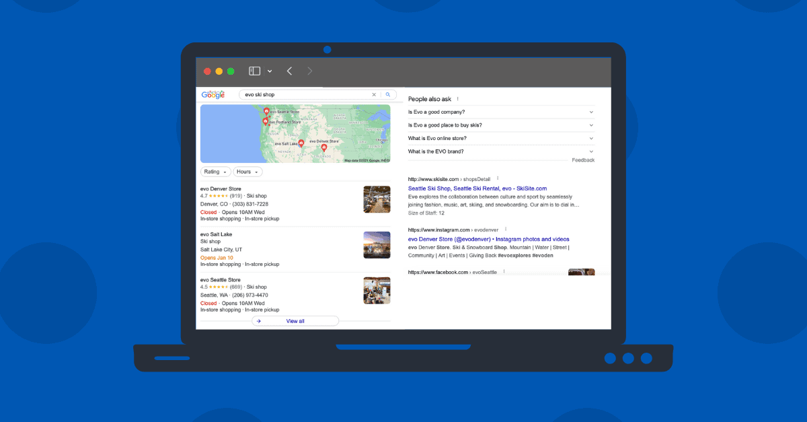807x422 pixels.
Task: Click the Feedback link
Action: coord(583,160)
